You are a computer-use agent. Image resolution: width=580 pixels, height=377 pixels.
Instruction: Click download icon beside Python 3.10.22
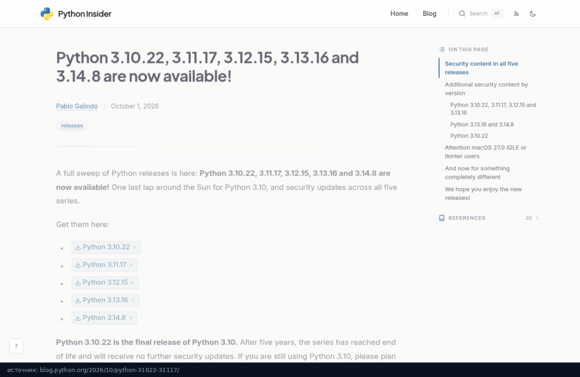click(x=78, y=247)
